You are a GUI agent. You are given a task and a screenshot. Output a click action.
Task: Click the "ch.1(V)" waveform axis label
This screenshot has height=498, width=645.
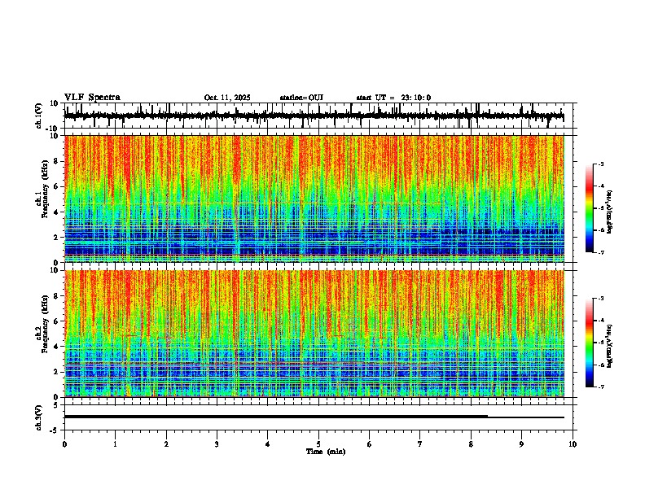pyautogui.click(x=39, y=116)
